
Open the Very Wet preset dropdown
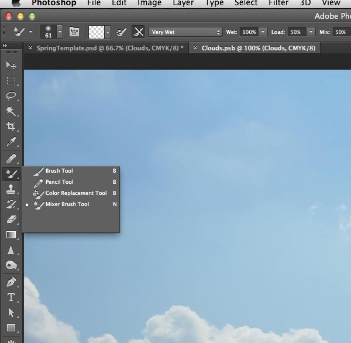coord(185,32)
